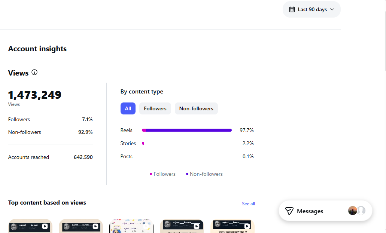Click the calendar icon in date selector

[292, 9]
